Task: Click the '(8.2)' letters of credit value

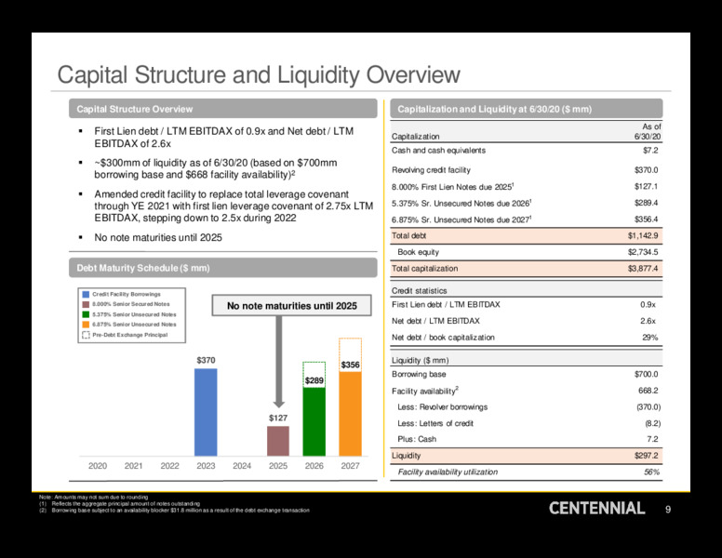Action: point(652,423)
